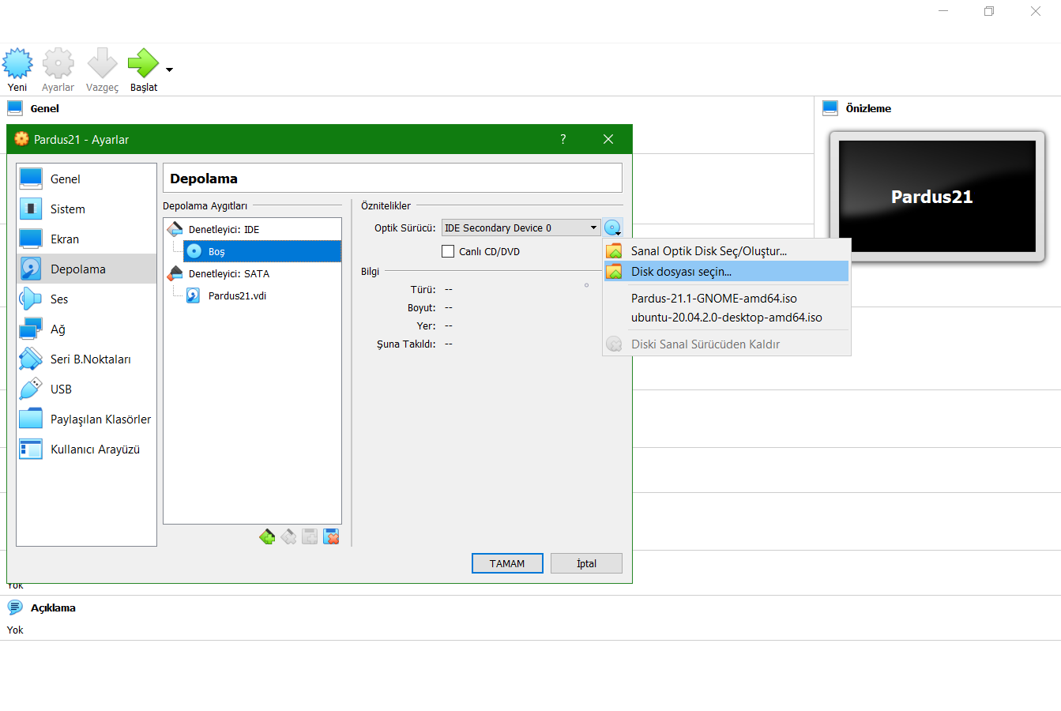Open the Optik Sürücü dropdown
The image size is (1061, 711).
point(521,228)
